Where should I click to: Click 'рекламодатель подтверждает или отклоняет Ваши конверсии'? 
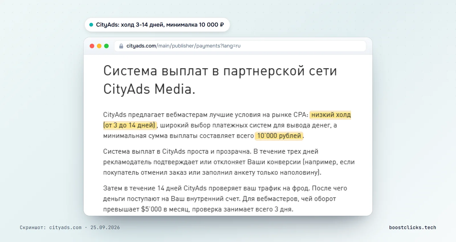click(202, 162)
